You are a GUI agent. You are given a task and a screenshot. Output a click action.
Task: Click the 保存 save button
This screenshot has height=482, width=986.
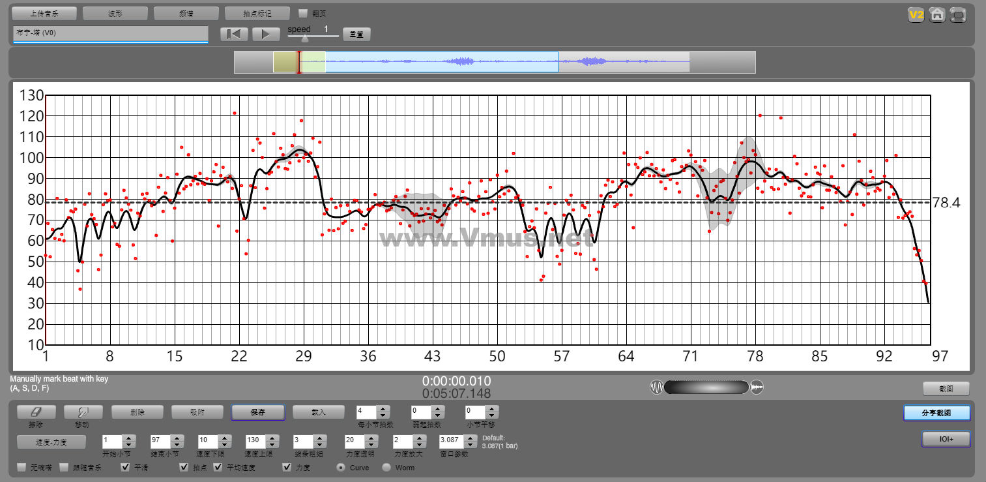258,412
